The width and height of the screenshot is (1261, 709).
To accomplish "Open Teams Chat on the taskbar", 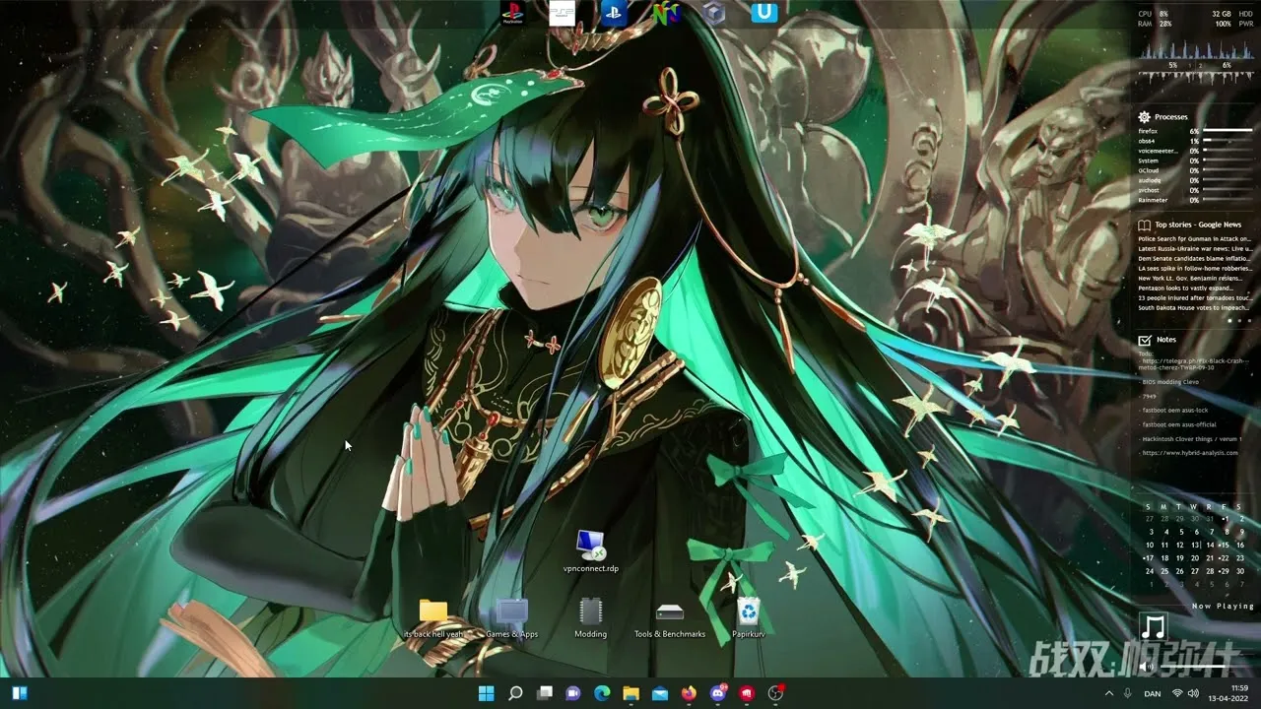I will (x=573, y=693).
